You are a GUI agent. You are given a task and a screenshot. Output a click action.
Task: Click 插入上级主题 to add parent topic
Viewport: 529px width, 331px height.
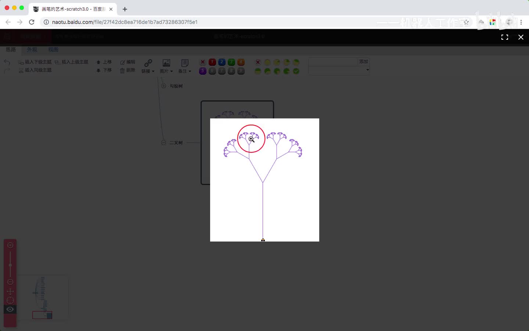[72, 62]
